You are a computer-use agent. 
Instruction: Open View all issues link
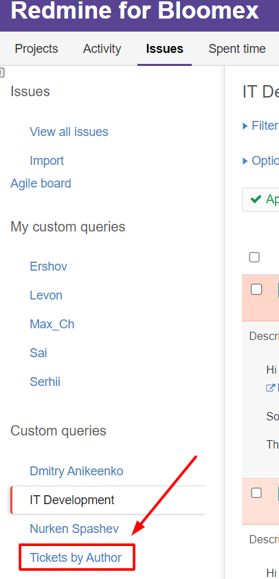click(69, 132)
